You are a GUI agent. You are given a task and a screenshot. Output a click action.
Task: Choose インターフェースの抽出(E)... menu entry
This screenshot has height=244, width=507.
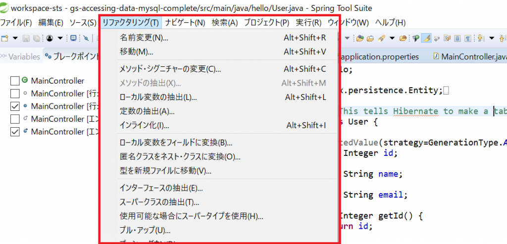(161, 188)
